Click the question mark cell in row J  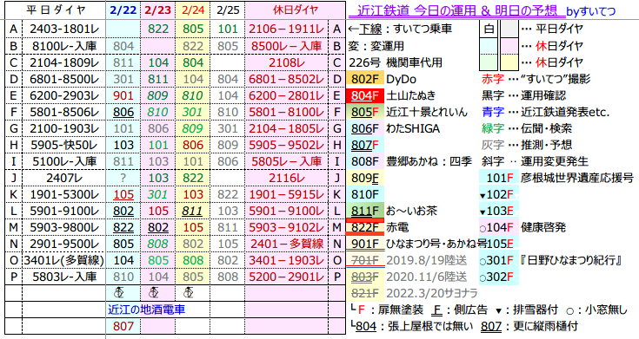click(x=123, y=178)
